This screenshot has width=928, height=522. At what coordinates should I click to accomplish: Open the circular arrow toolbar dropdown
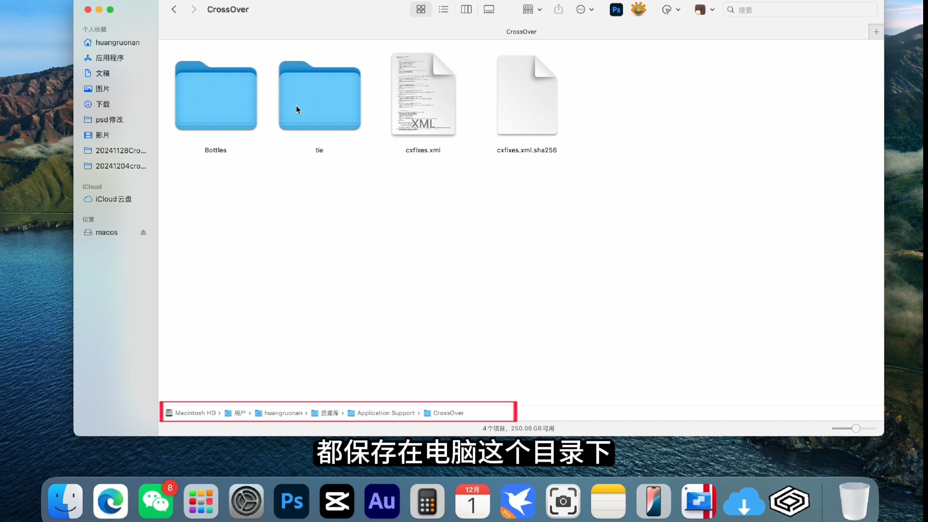point(671,9)
